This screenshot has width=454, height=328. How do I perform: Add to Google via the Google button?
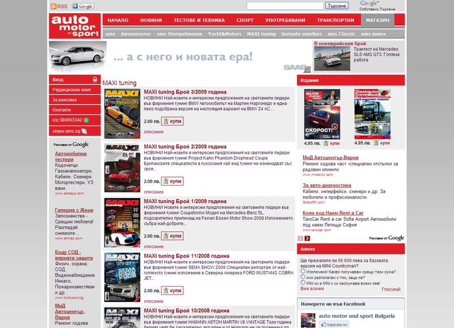pos(83,6)
